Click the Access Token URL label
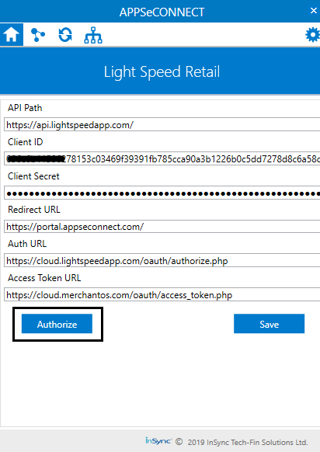Viewport: 320px width, 452px height. 44,278
